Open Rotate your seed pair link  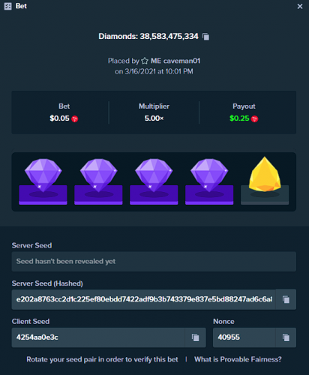click(x=102, y=359)
